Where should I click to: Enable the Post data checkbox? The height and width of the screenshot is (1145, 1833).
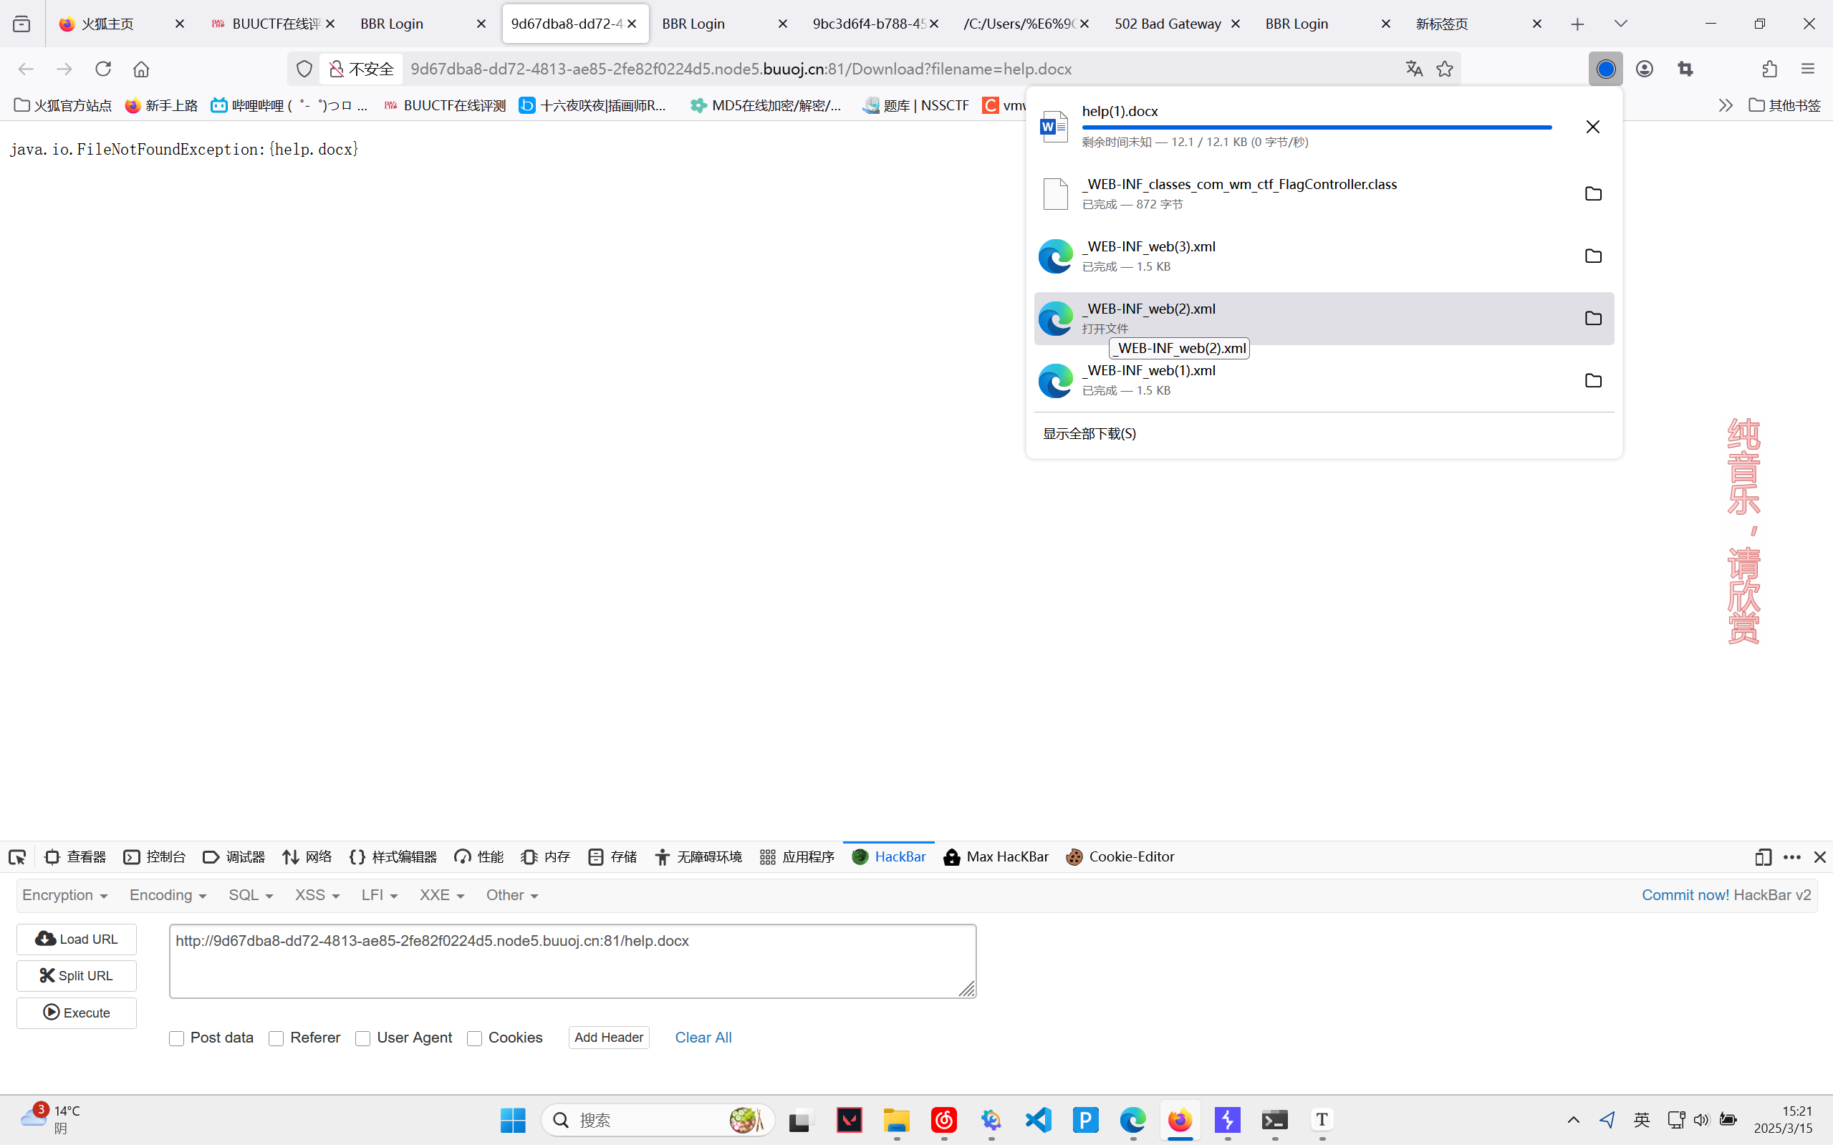[x=176, y=1038]
